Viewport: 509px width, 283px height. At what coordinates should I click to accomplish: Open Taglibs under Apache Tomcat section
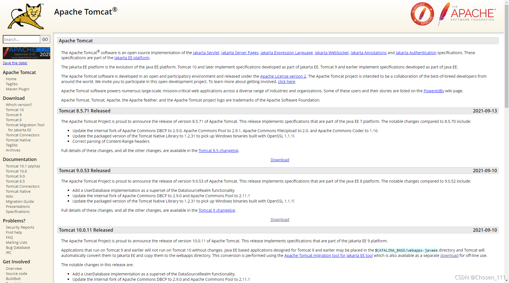12,84
